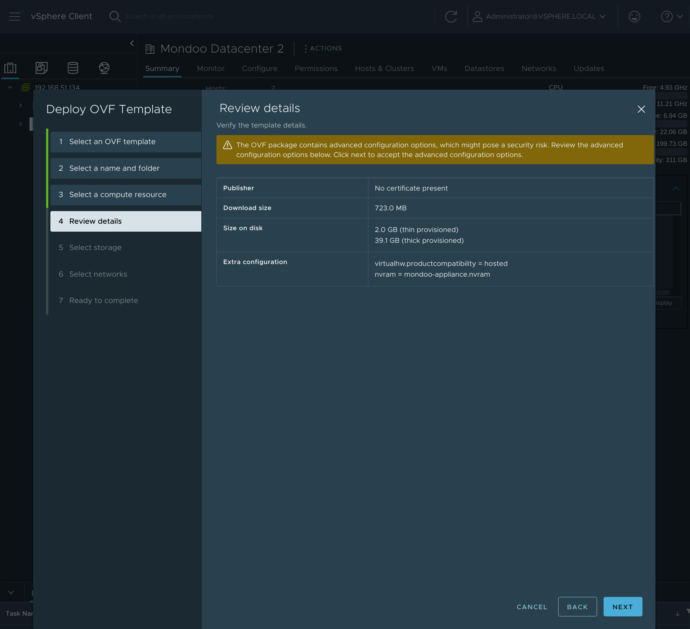Expand the recent tasks bottom panel
The width and height of the screenshot is (690, 629).
11,592
